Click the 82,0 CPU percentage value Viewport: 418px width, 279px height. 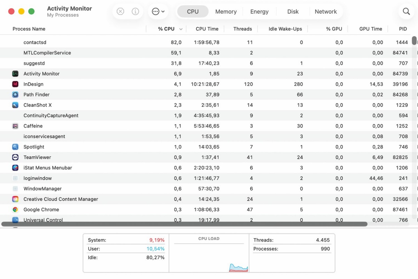[176, 42]
